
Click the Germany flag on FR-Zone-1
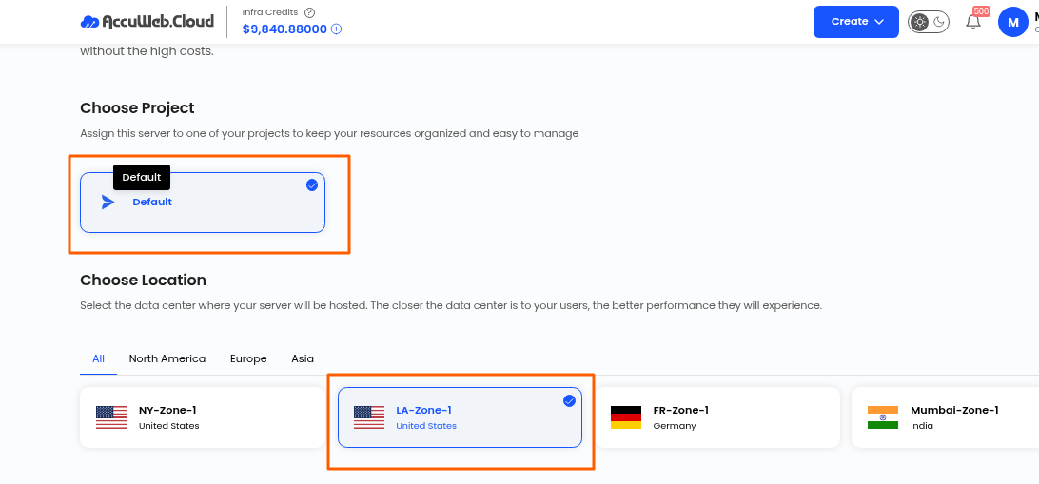tap(625, 417)
